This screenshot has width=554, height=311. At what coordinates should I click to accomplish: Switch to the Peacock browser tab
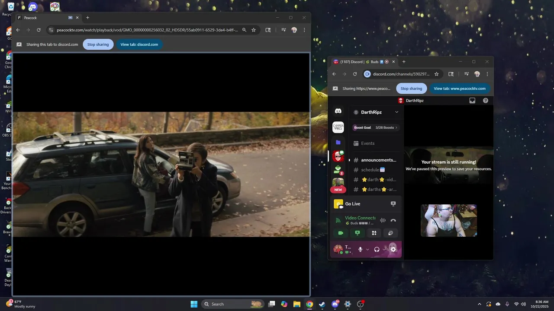point(48,18)
